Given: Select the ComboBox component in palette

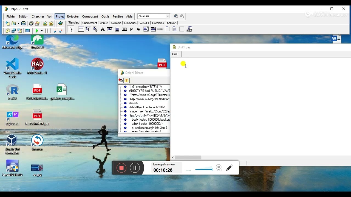Looking at the screenshot, I should [153, 29].
